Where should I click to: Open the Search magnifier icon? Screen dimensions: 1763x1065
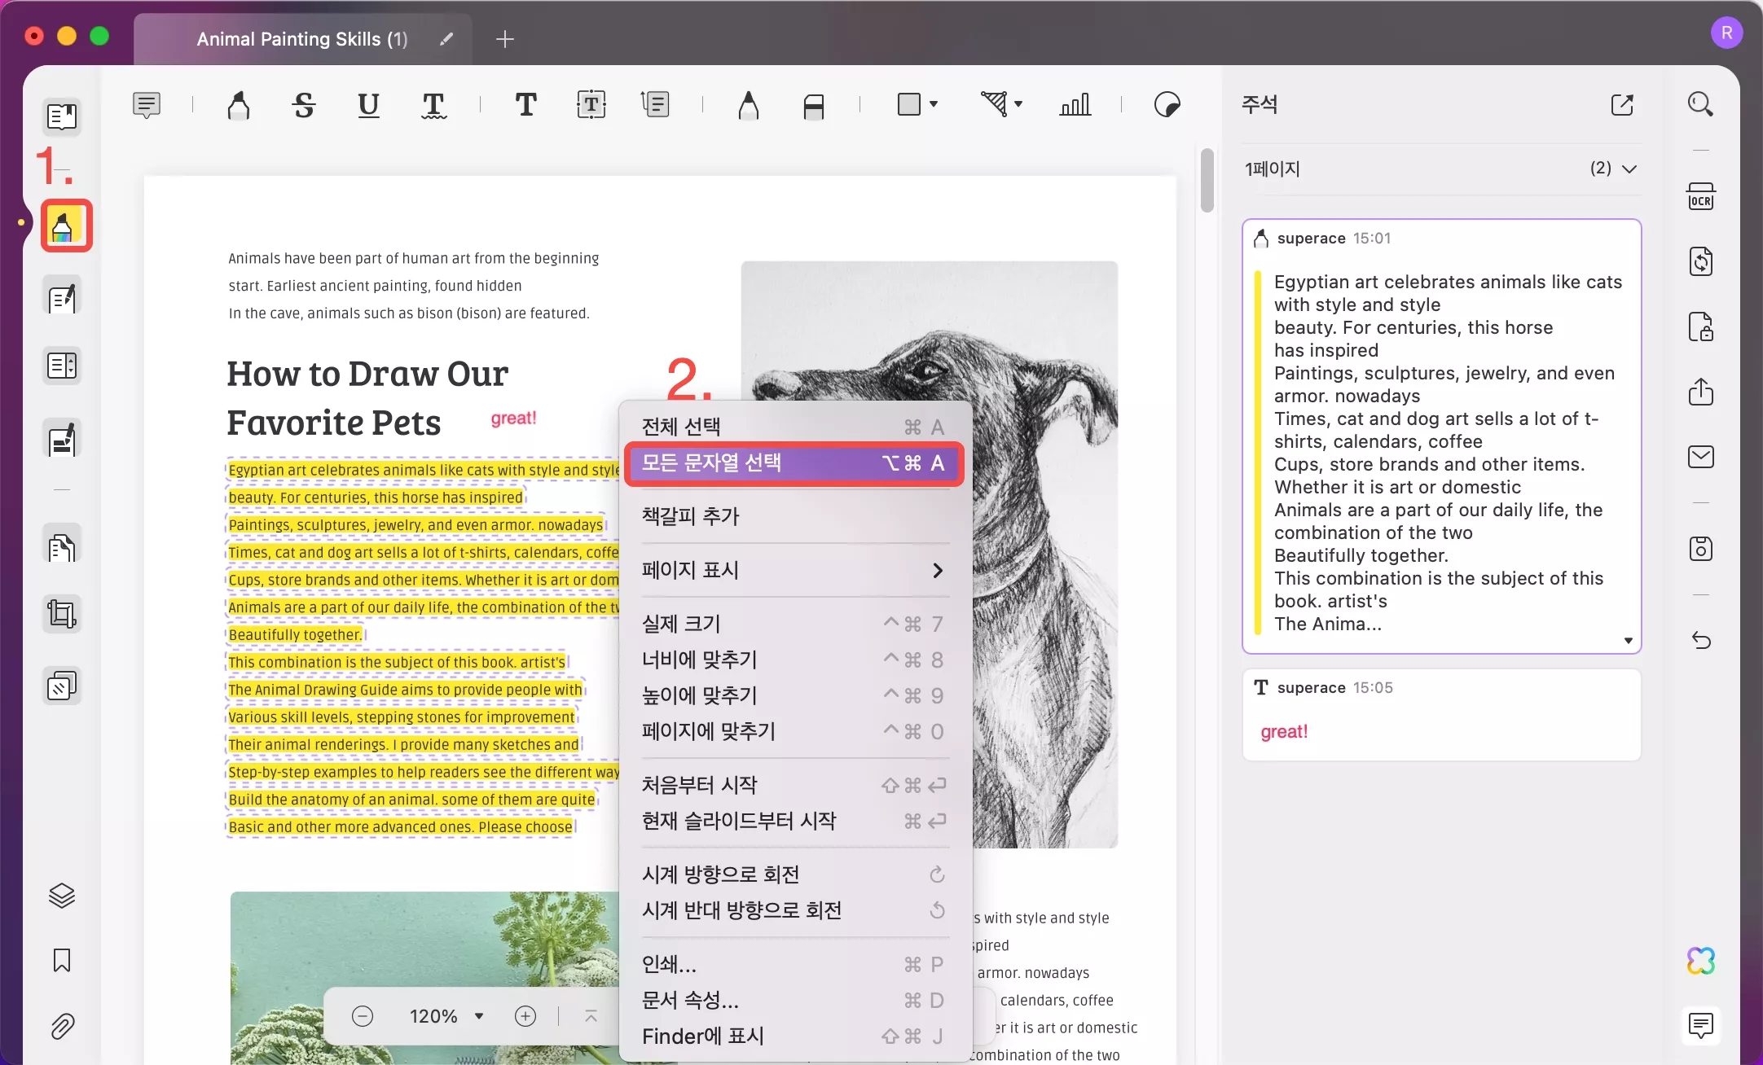[1700, 104]
